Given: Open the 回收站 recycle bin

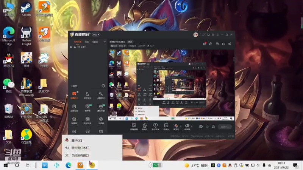Looking at the screenshot, I should point(9,111).
